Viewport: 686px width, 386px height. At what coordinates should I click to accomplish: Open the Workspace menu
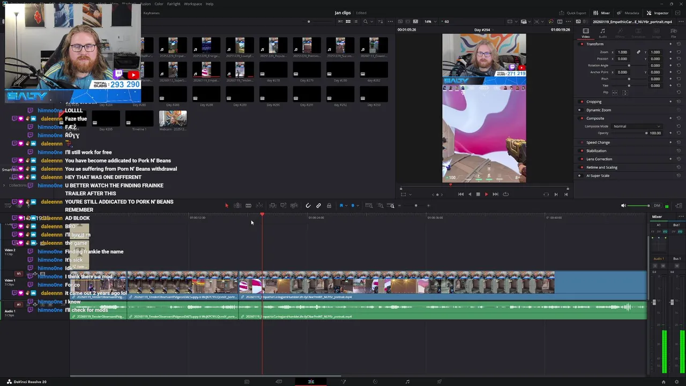tap(193, 4)
